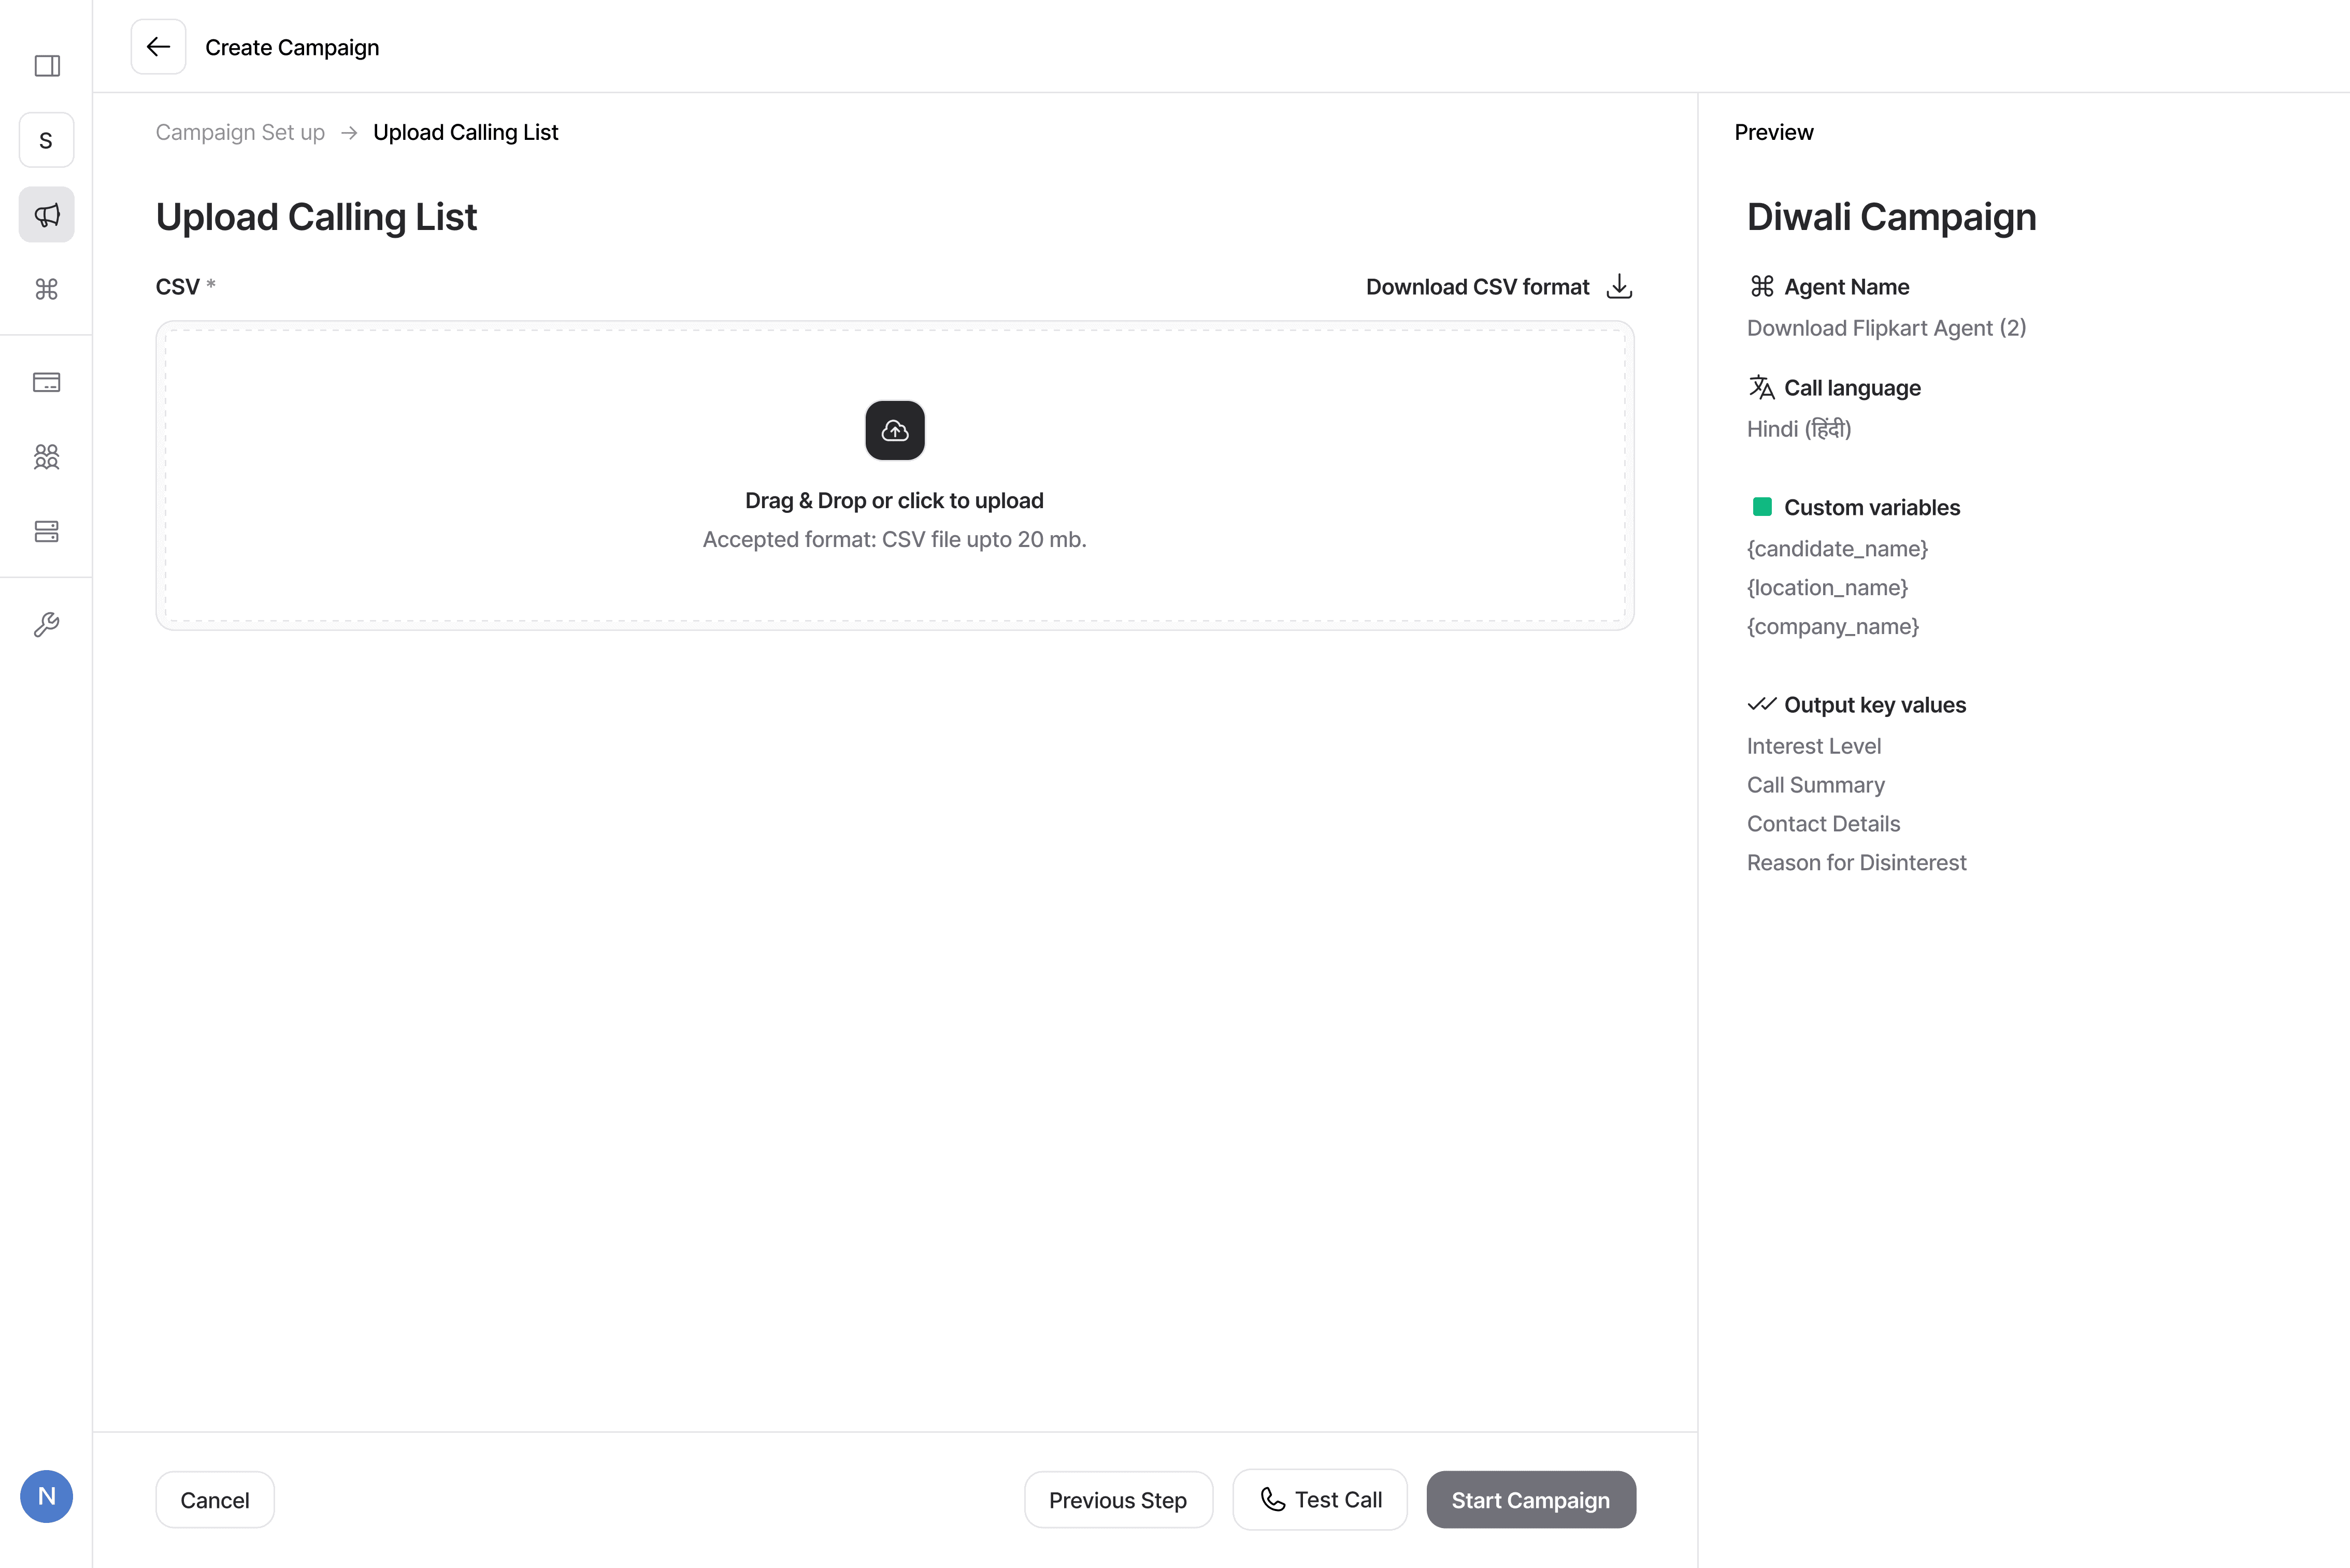Click the back arrow button
The height and width of the screenshot is (1568, 2350).
158,47
